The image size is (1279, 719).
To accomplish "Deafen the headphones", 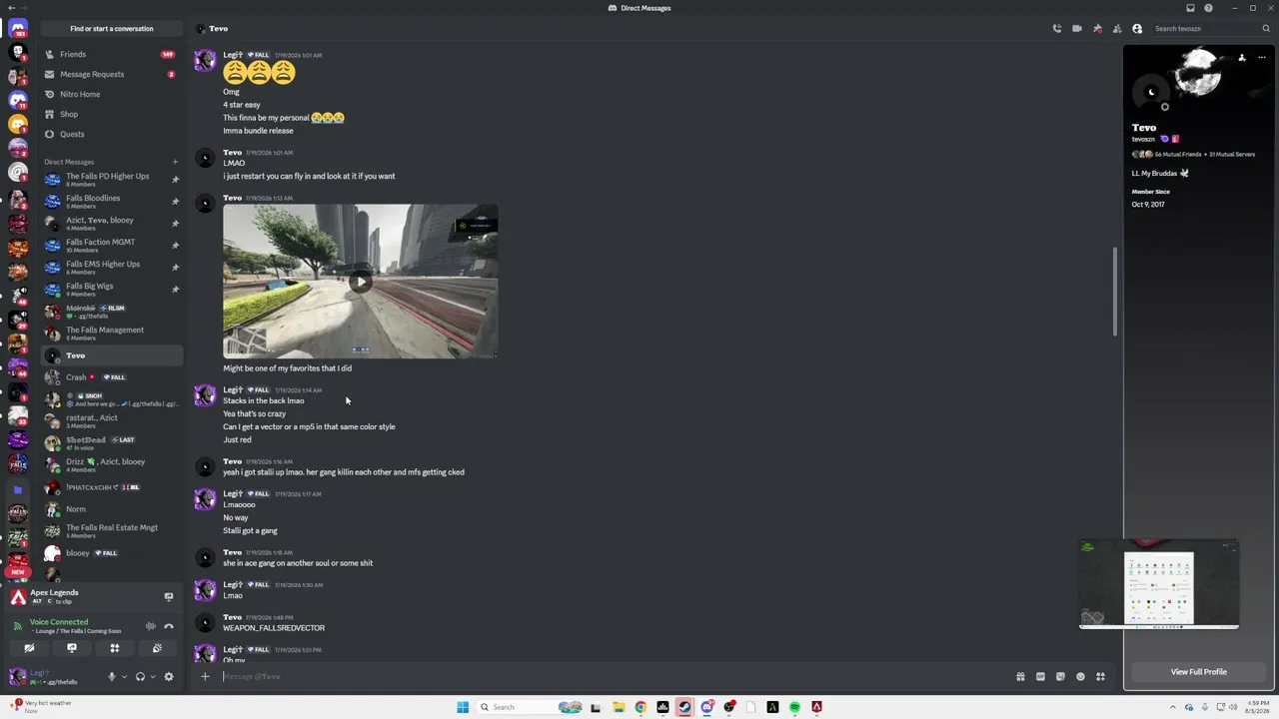I will pos(140,677).
